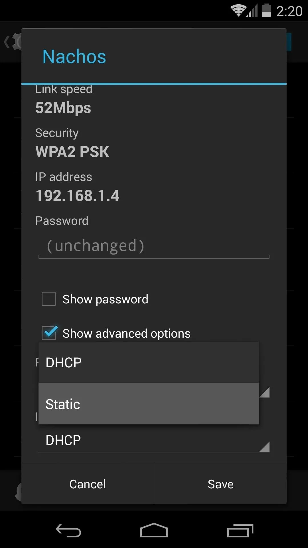Image resolution: width=308 pixels, height=548 pixels.
Task: Enable the Show password checkbox
Action: coord(49,299)
